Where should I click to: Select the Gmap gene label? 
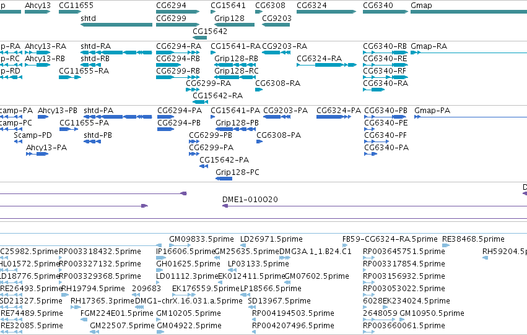click(421, 6)
